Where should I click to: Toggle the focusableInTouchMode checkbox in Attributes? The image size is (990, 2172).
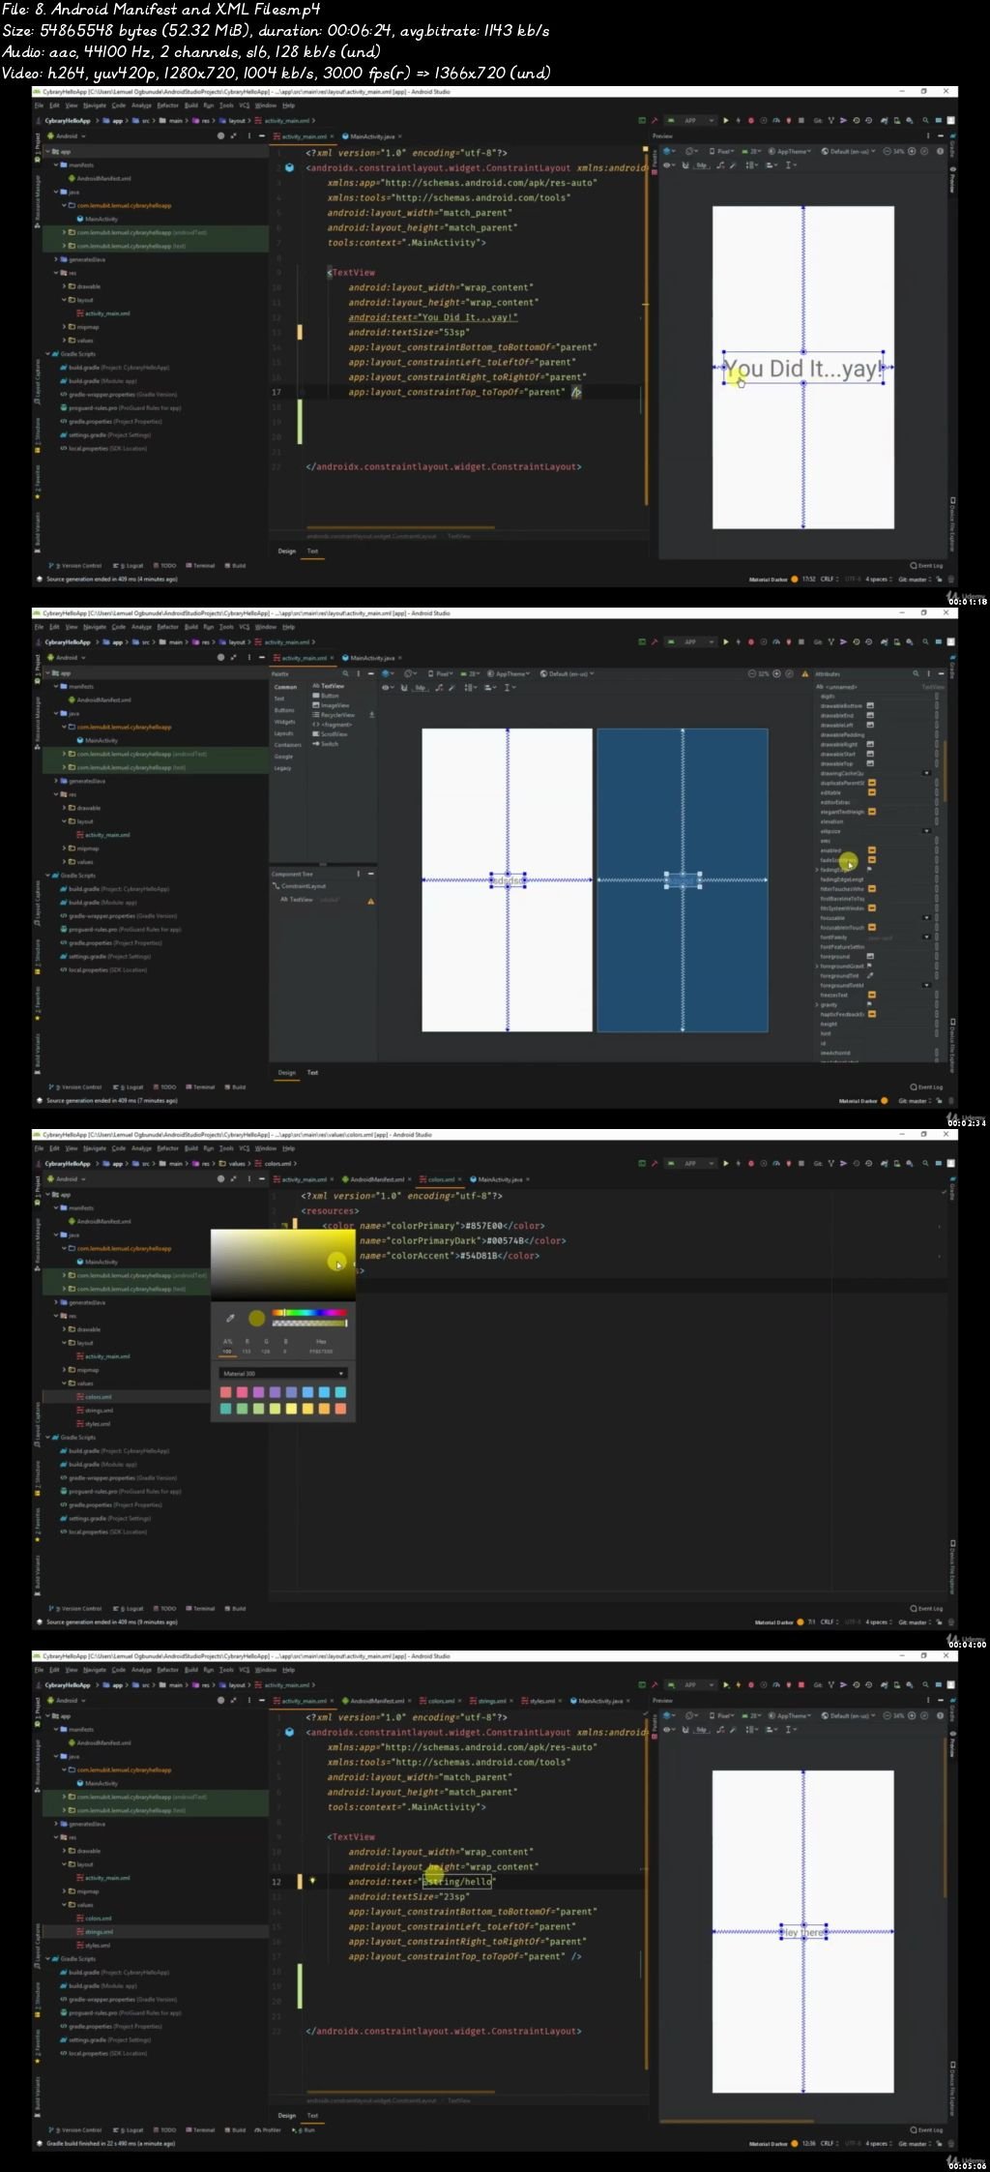pos(872,928)
